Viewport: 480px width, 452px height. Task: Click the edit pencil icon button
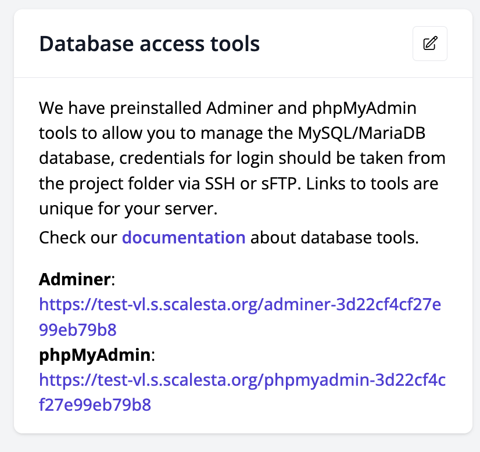(x=429, y=44)
